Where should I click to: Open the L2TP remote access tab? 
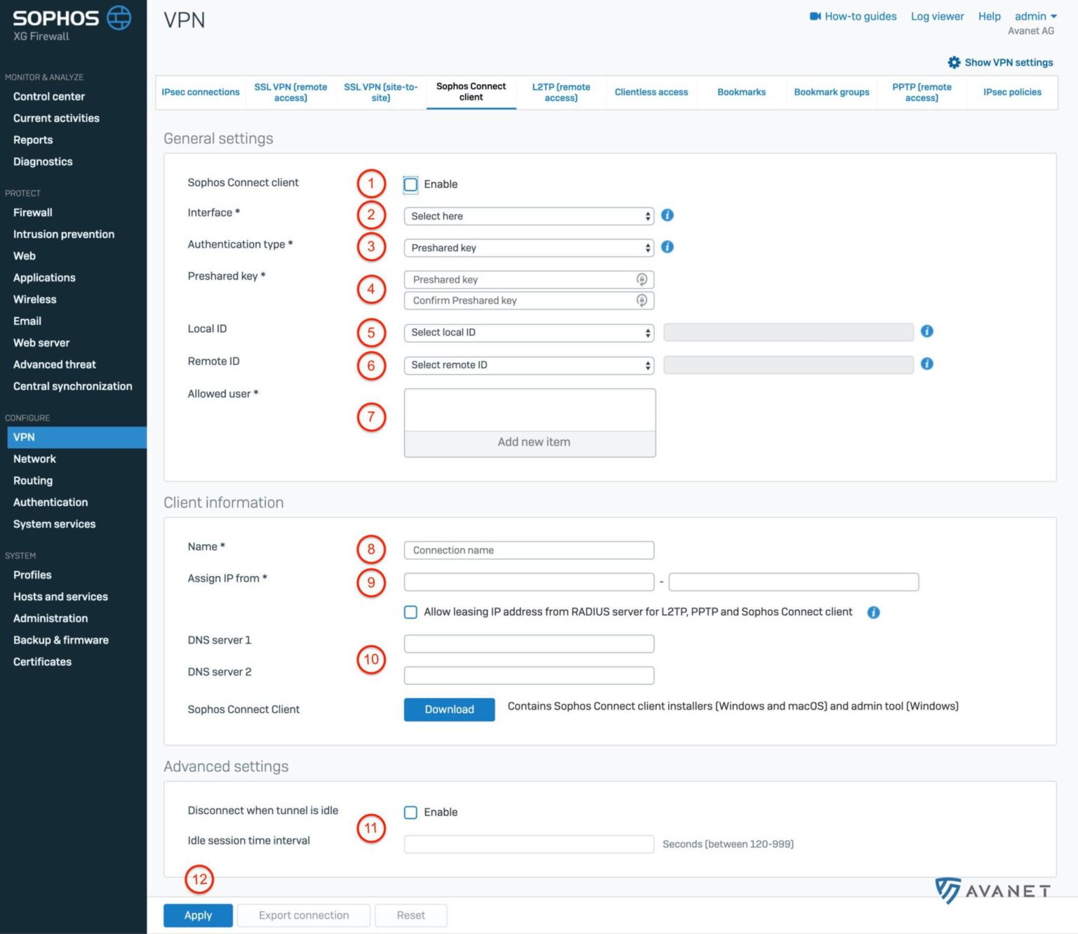pos(561,92)
